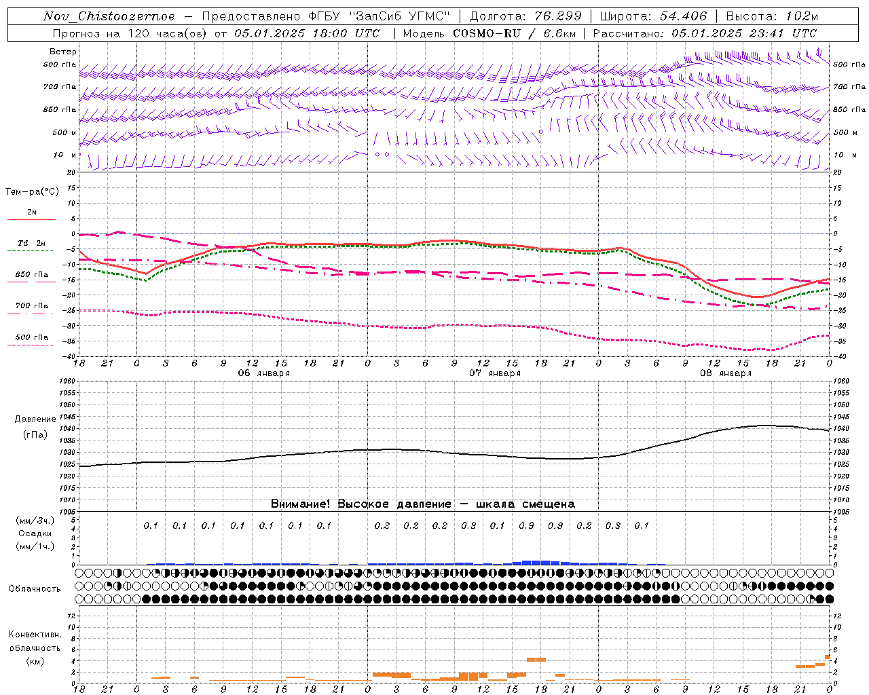The height and width of the screenshot is (695, 869).
Task: Click the 'Широта: 54.406' latitude value
Action: click(x=653, y=16)
